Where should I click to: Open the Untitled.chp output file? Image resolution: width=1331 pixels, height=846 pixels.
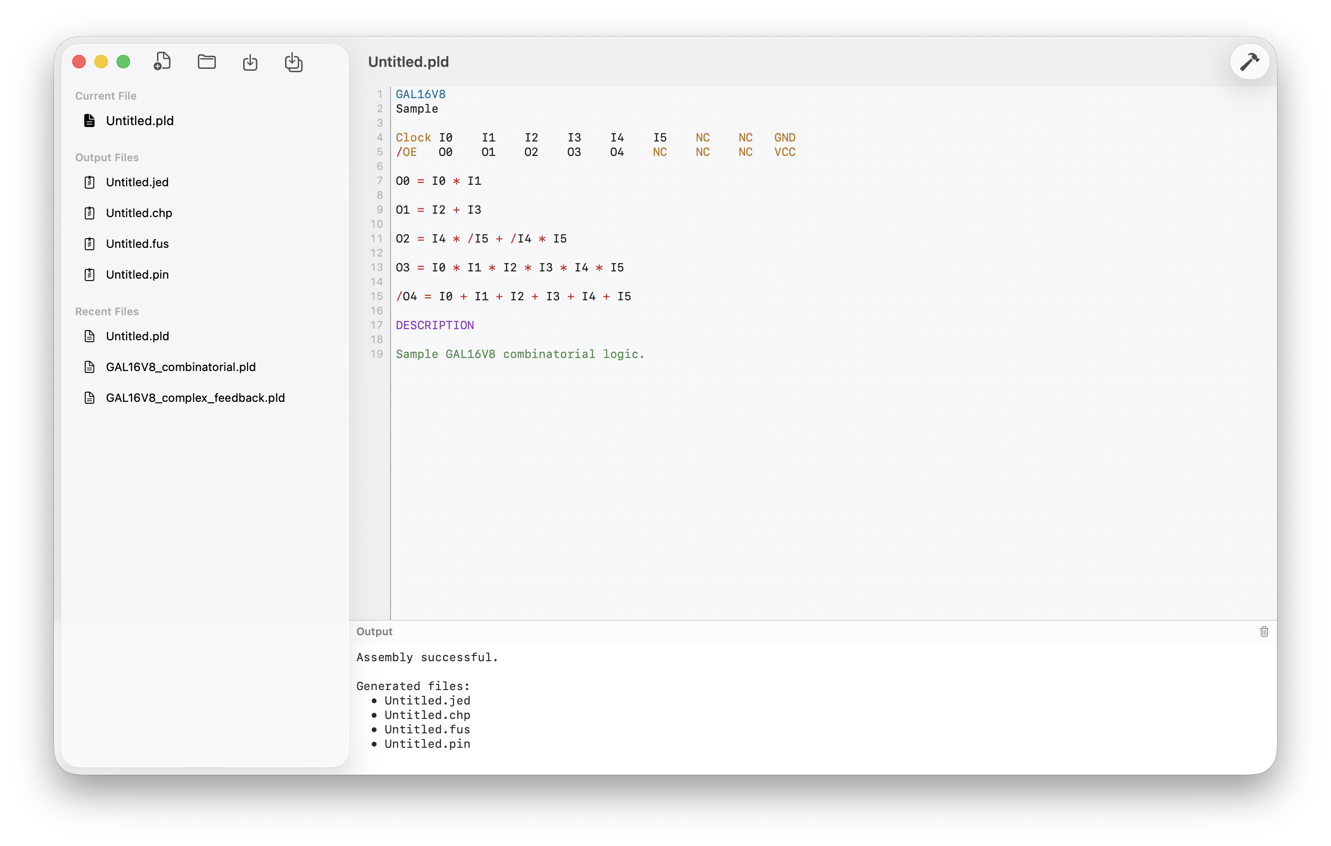139,213
